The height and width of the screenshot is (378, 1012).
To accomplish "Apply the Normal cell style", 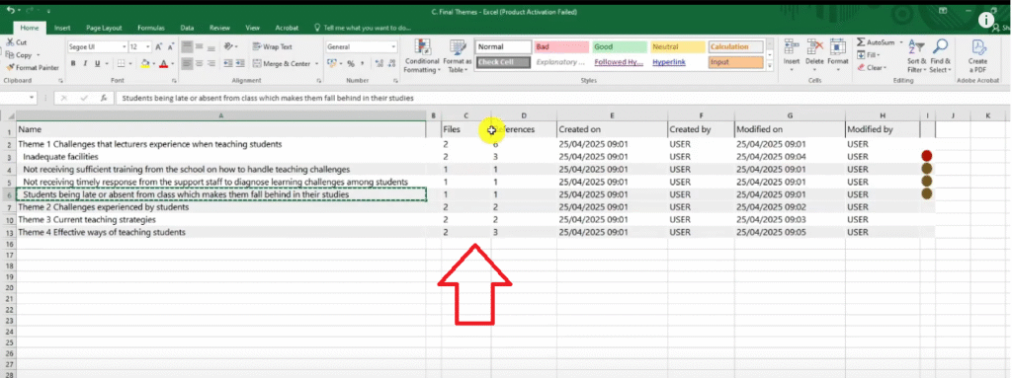I will click(503, 47).
